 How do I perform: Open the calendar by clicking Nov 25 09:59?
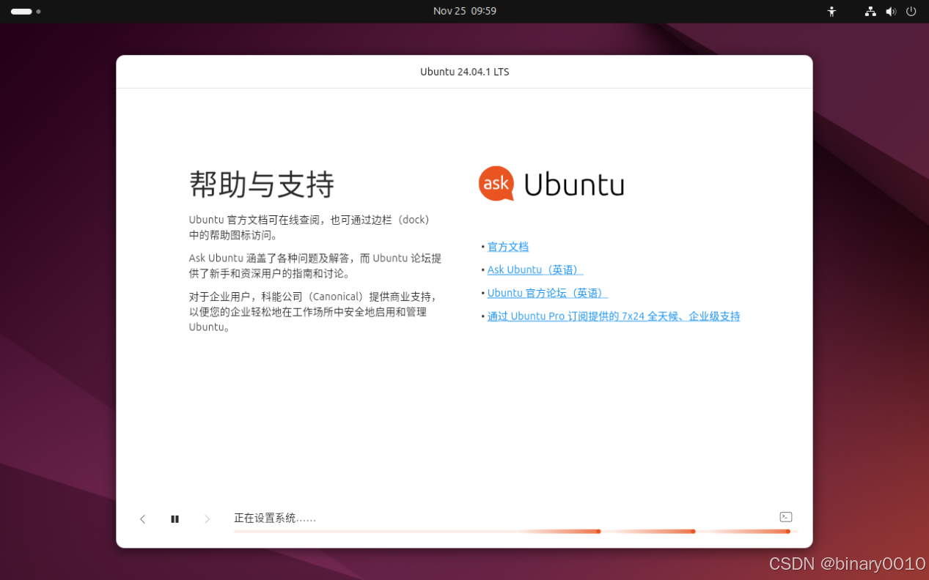[x=464, y=11]
